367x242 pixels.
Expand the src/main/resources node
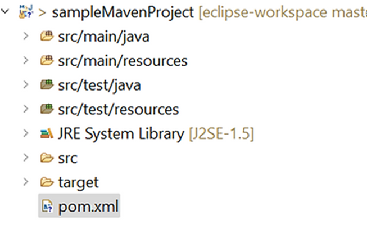point(26,60)
